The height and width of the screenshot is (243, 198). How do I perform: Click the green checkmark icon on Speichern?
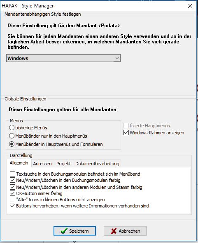point(64,231)
